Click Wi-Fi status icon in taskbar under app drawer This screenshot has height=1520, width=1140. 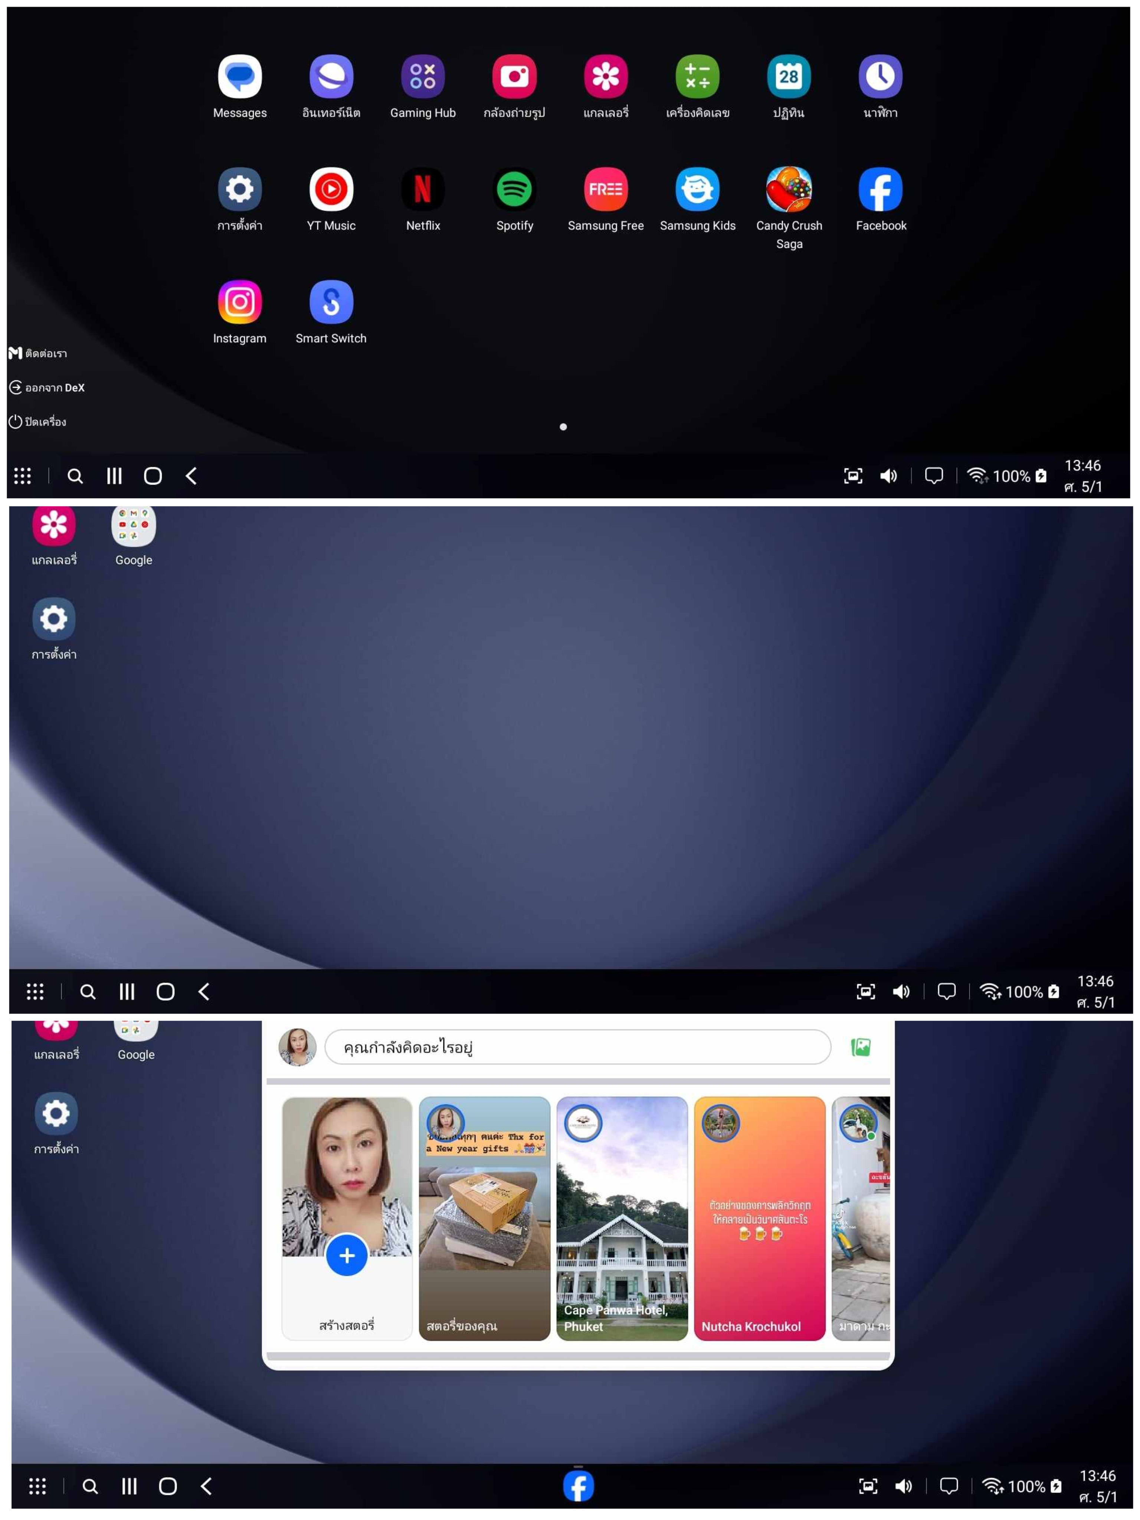coord(977,475)
